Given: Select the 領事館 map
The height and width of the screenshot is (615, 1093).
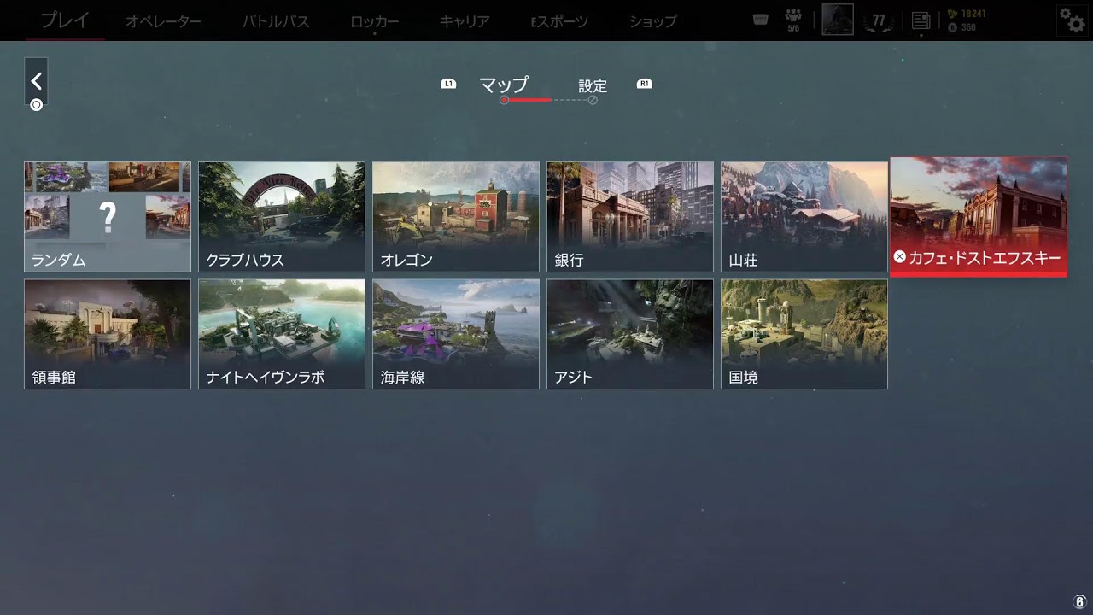Looking at the screenshot, I should tap(108, 334).
